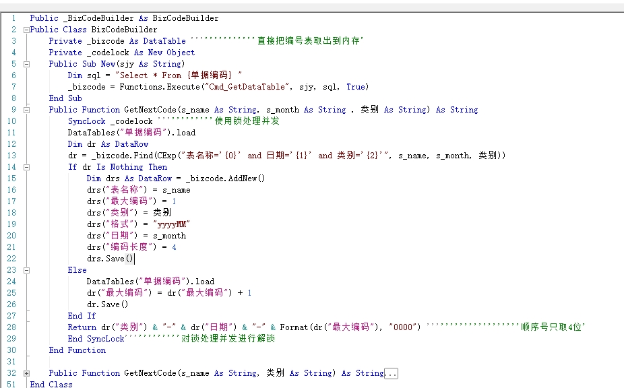Image resolution: width=624 pixels, height=388 pixels.
Task: Collapse the Public Sub New block
Action: [26, 64]
